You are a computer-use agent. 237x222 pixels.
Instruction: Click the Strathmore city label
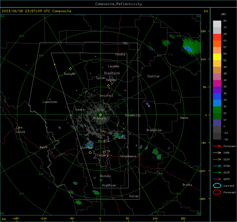click(128, 156)
